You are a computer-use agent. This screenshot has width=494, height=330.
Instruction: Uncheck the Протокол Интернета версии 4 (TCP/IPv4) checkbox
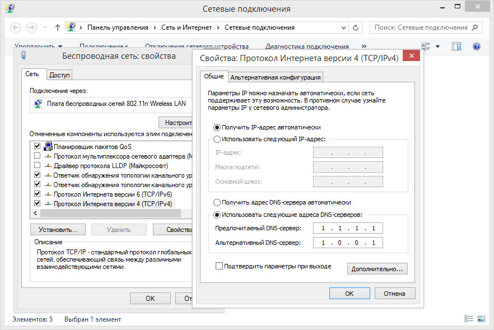pyautogui.click(x=37, y=203)
